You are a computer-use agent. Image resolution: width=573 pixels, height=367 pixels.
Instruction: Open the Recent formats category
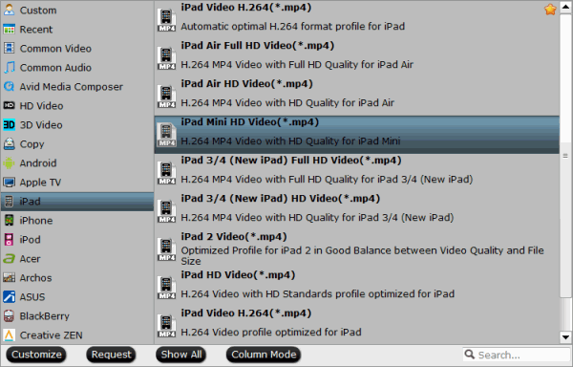point(77,30)
